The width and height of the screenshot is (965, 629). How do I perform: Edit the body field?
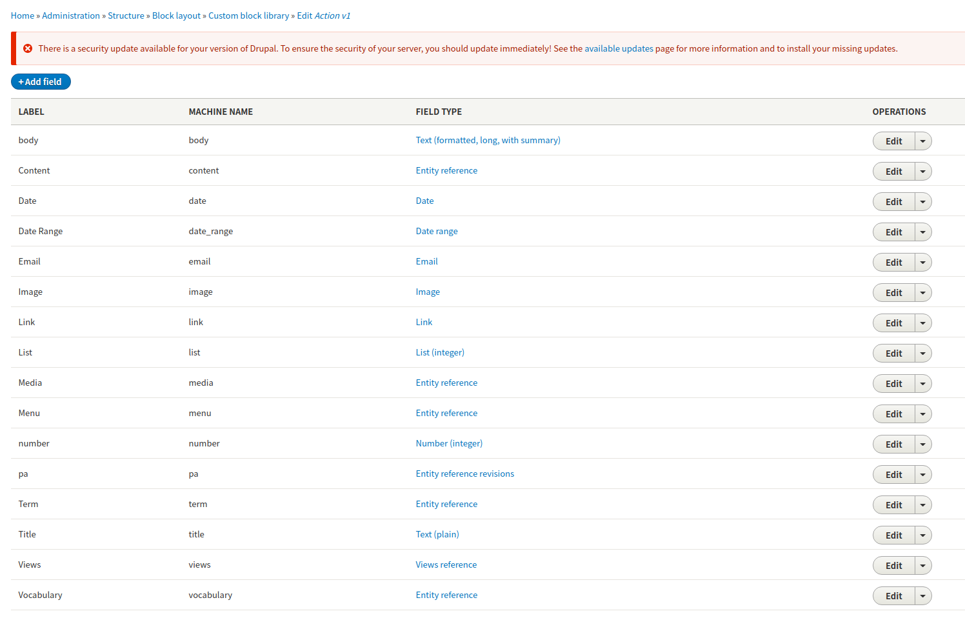893,141
